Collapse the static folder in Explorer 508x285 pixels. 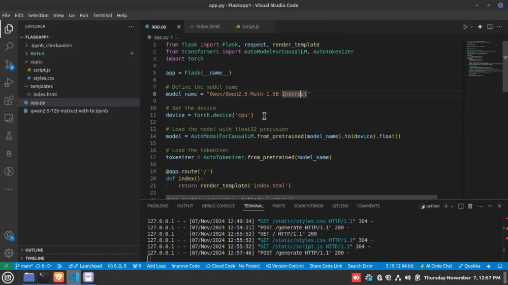(36, 62)
